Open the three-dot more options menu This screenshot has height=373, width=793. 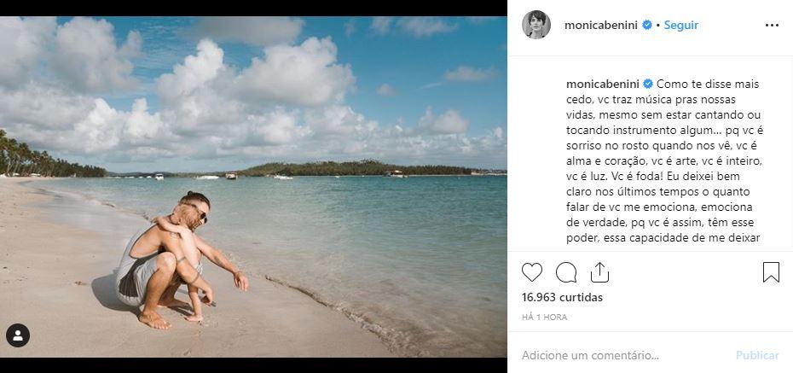772,26
